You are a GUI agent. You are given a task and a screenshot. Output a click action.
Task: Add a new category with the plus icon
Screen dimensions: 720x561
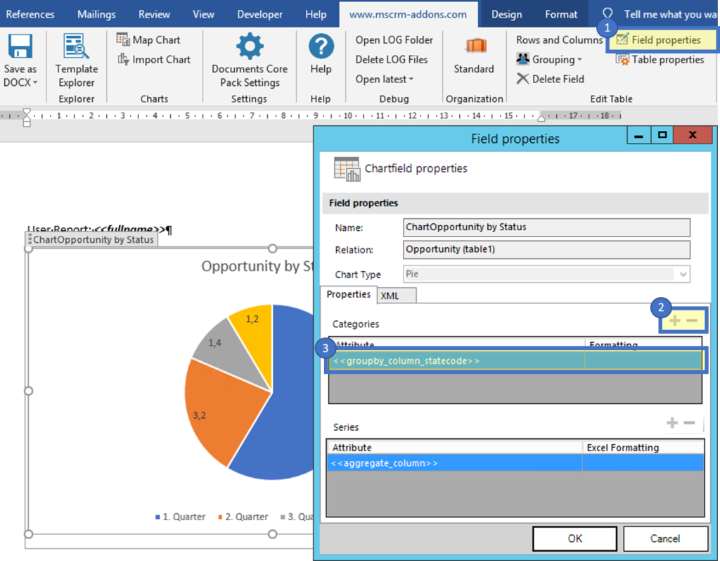click(x=674, y=320)
